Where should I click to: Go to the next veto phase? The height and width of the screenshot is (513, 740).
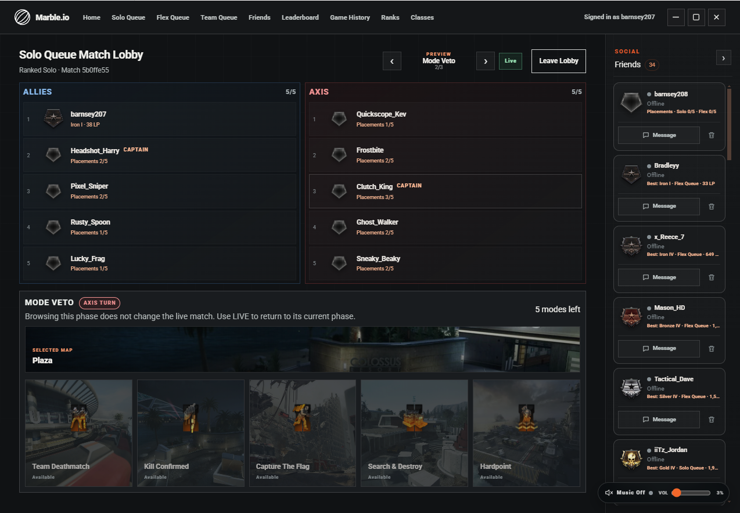486,61
